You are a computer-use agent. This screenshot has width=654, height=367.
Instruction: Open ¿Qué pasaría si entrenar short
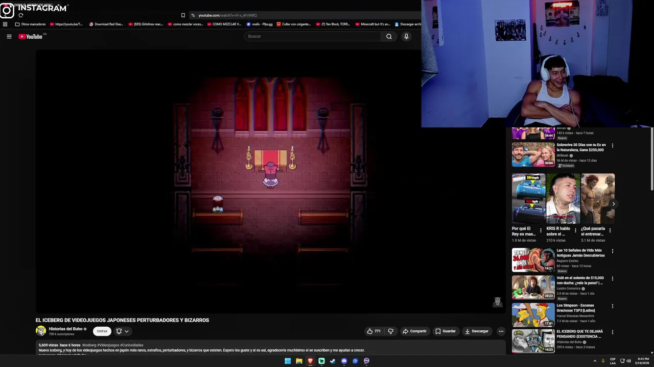tap(598, 199)
